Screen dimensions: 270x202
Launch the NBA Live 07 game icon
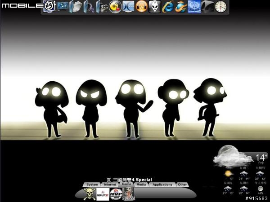(103, 194)
